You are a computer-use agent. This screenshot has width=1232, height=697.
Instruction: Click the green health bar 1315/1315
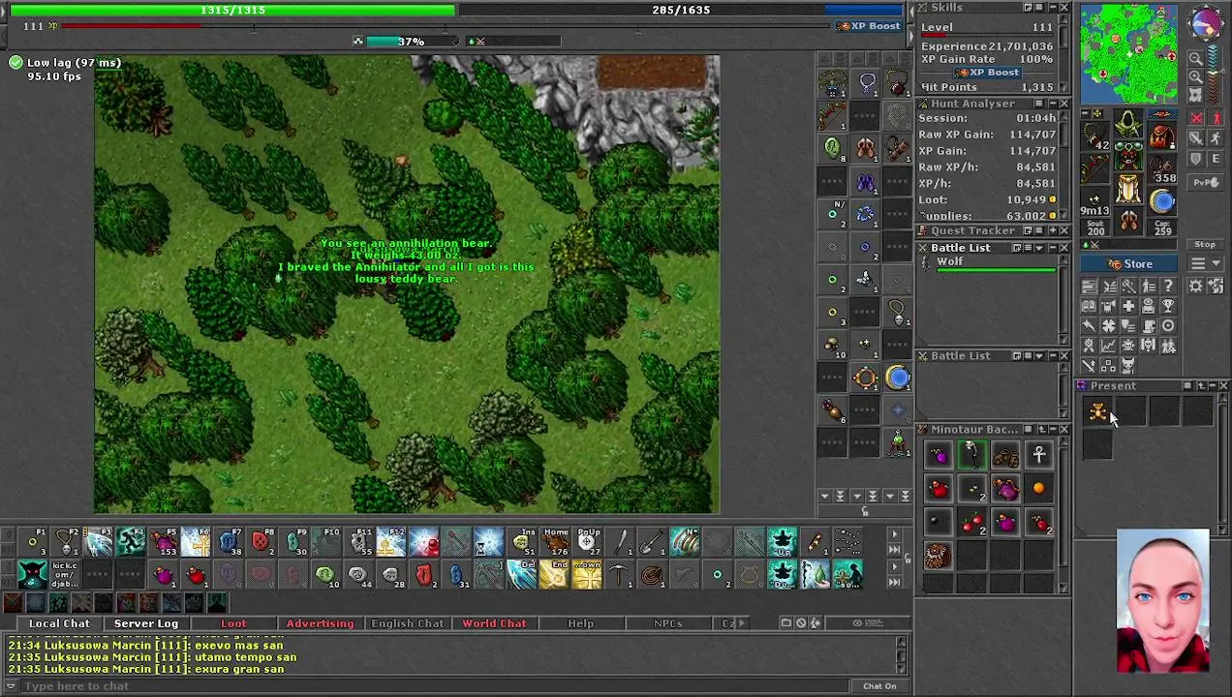232,10
